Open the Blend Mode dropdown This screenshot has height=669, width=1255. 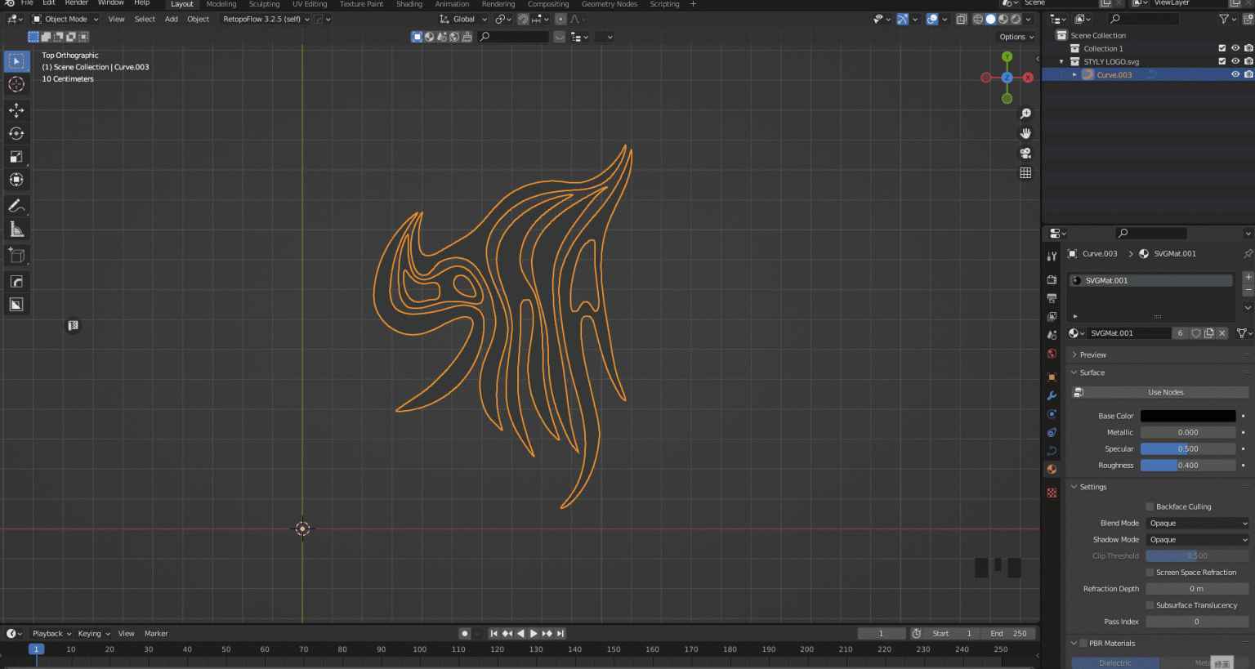tap(1196, 523)
